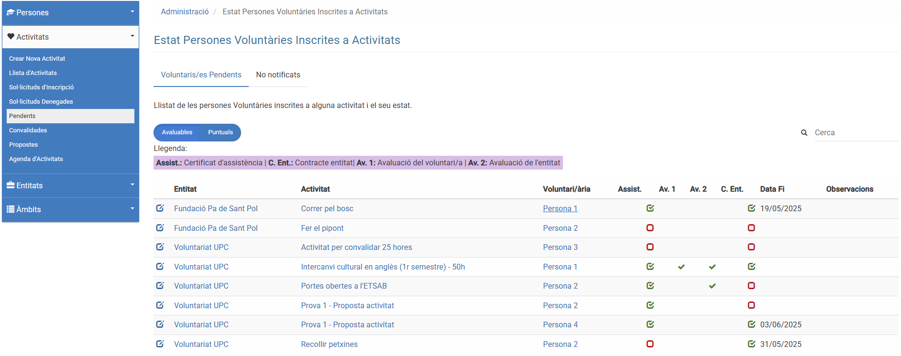Image resolution: width=901 pixels, height=356 pixels.
Task: Toggle Assist. checkbox for Correr pel bosc
Action: (650, 208)
